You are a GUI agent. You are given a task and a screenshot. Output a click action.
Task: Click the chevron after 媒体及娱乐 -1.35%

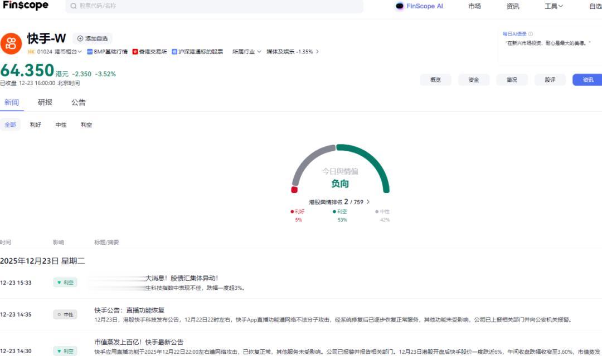click(x=317, y=51)
